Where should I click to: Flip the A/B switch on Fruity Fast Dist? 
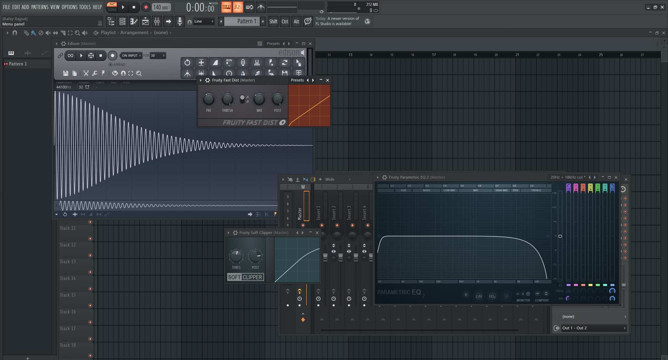click(x=242, y=99)
